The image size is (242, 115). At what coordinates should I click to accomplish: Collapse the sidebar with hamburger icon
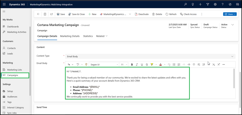(x=4, y=12)
